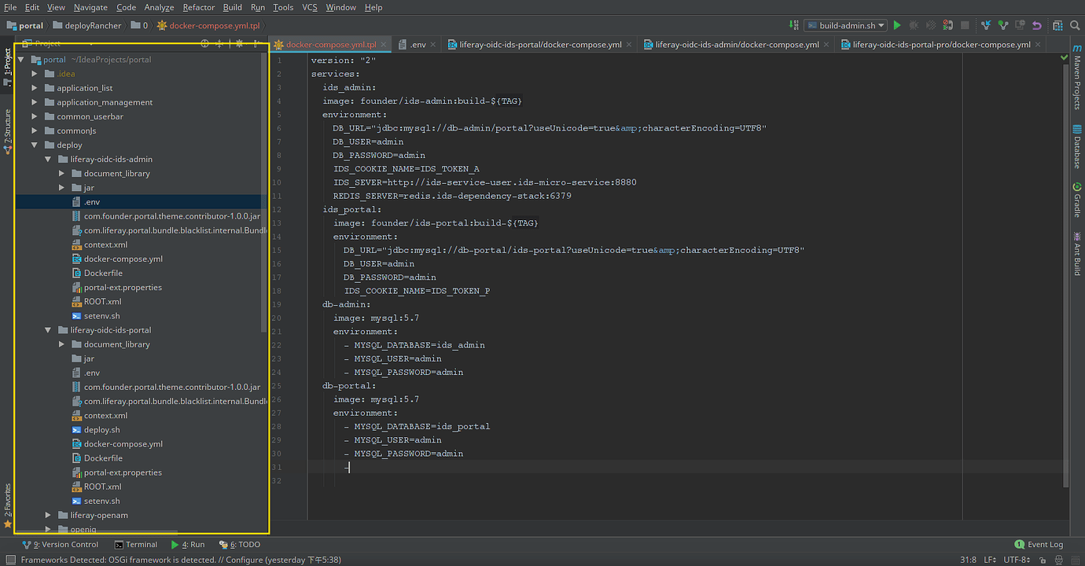Open the VCS menu
The image size is (1085, 566).
(310, 7)
